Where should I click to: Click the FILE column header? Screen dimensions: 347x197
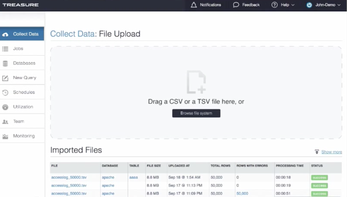coord(54,166)
